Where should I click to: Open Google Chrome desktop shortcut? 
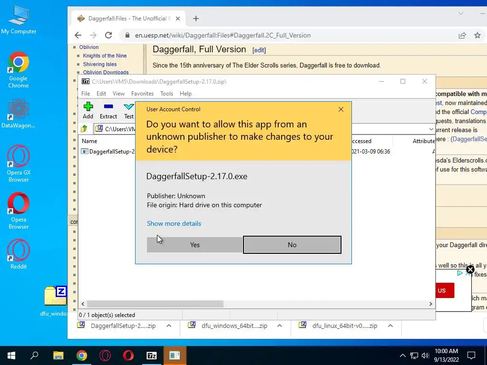tap(19, 70)
